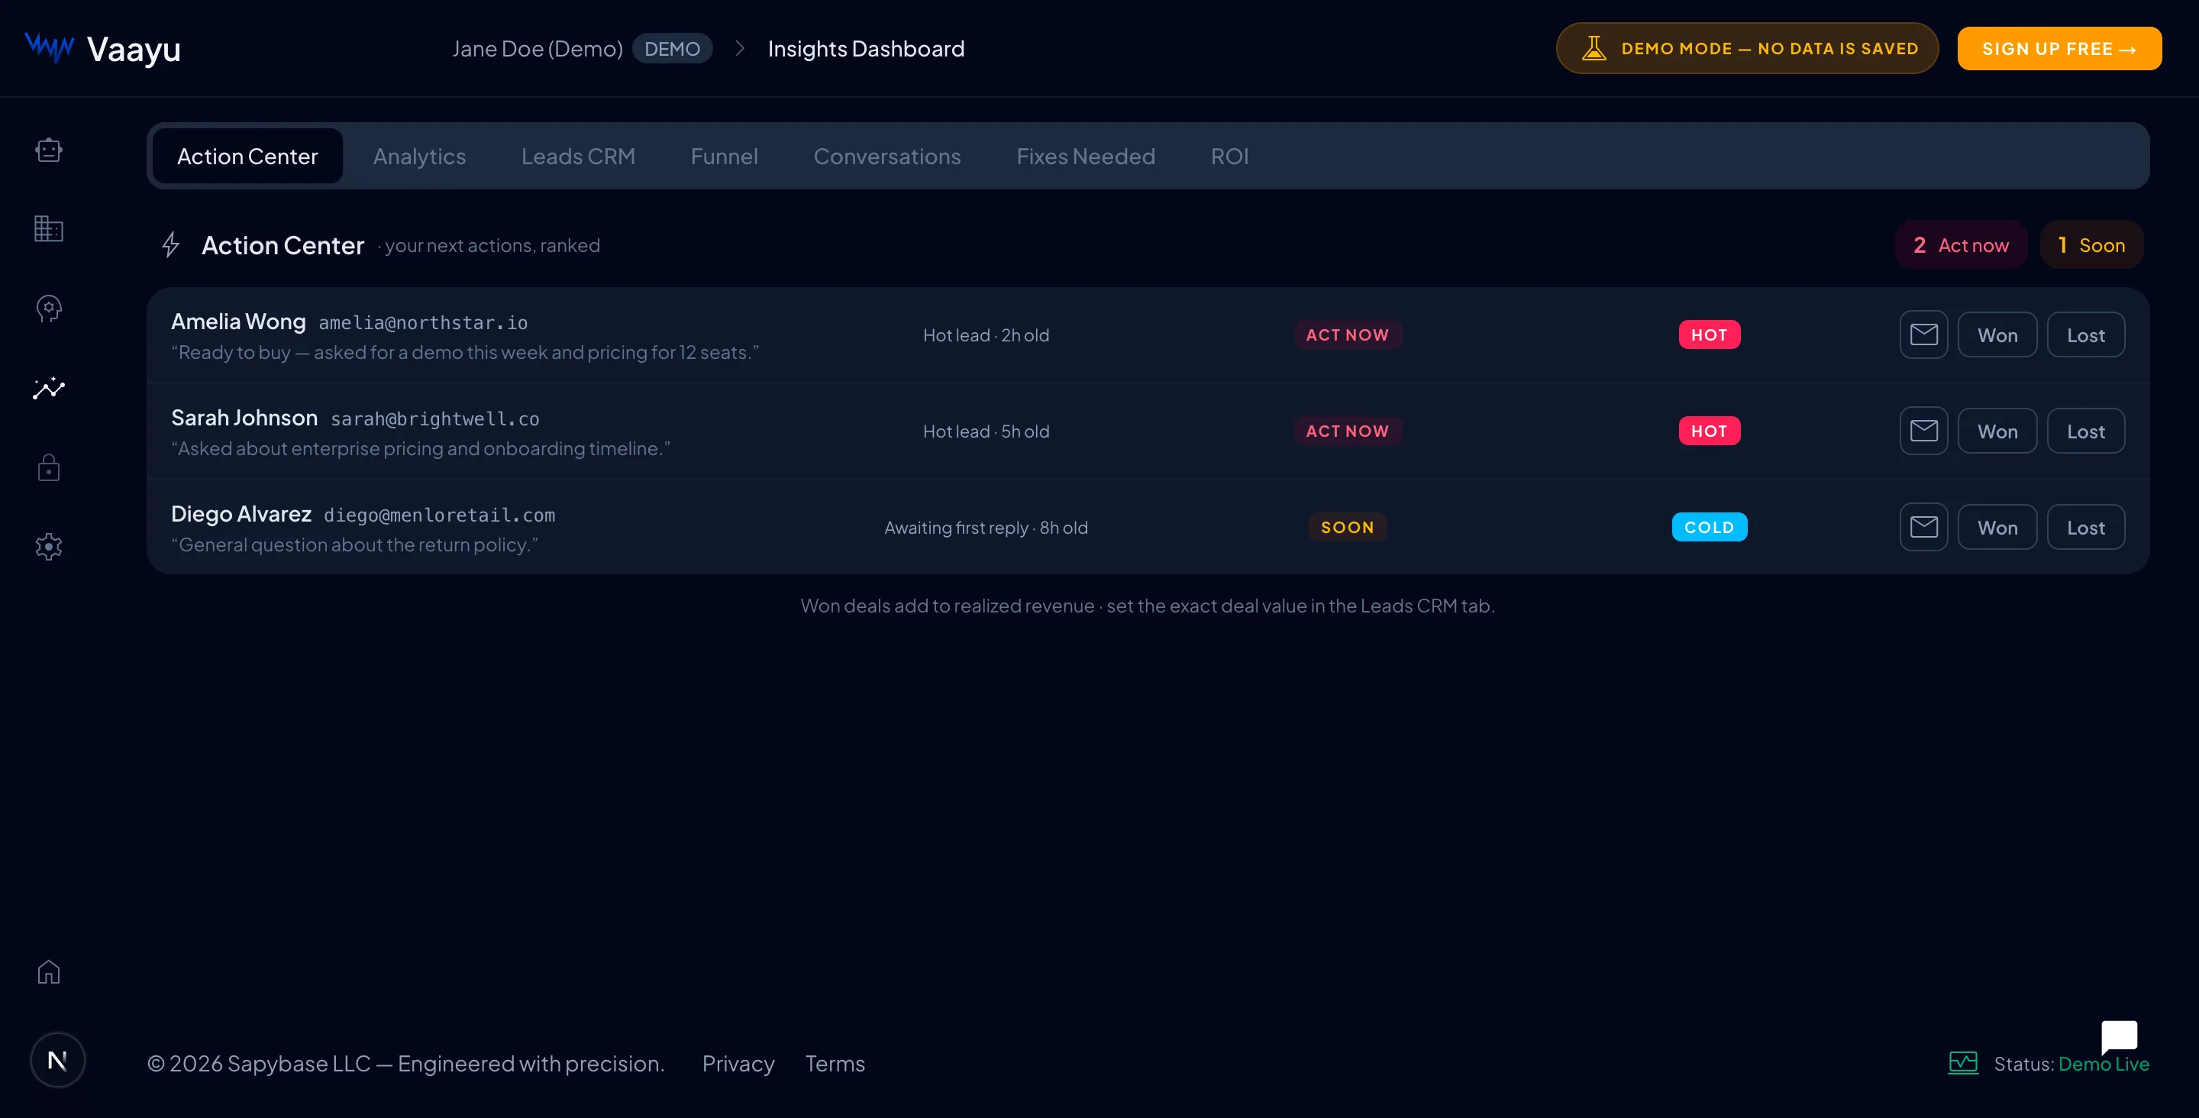Click the breadcrumb chevron before Insights Dashboard
The height and width of the screenshot is (1118, 2199).
tap(739, 49)
